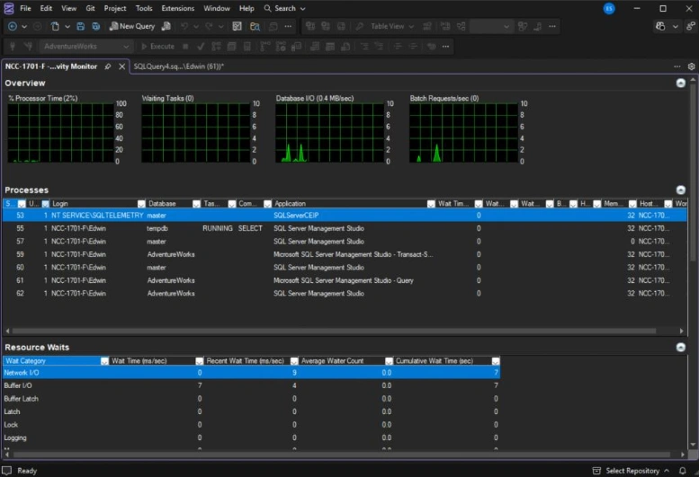Click the status icon left of Ready
This screenshot has height=477, width=699.
tap(6, 471)
